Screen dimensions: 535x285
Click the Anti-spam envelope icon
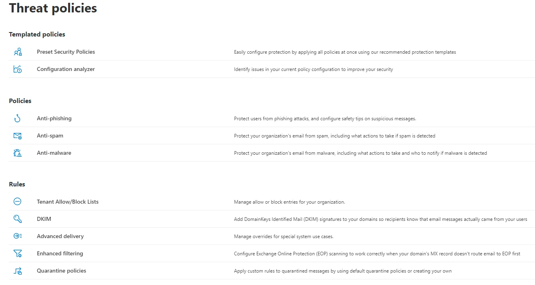[x=18, y=136]
